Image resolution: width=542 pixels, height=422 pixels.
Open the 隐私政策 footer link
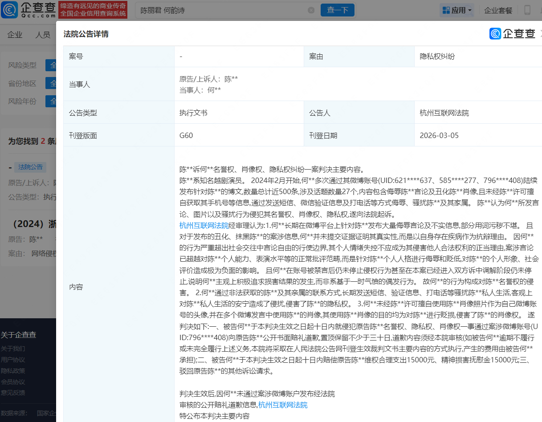coord(13,371)
